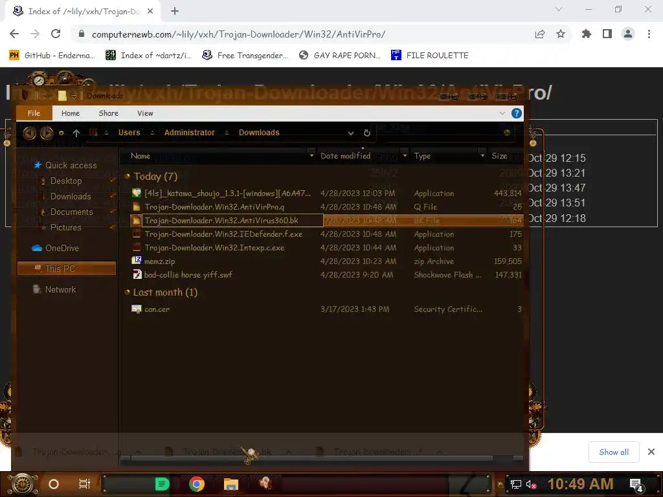Reload the page in Chrome
This screenshot has height=497, width=663.
coord(56,34)
